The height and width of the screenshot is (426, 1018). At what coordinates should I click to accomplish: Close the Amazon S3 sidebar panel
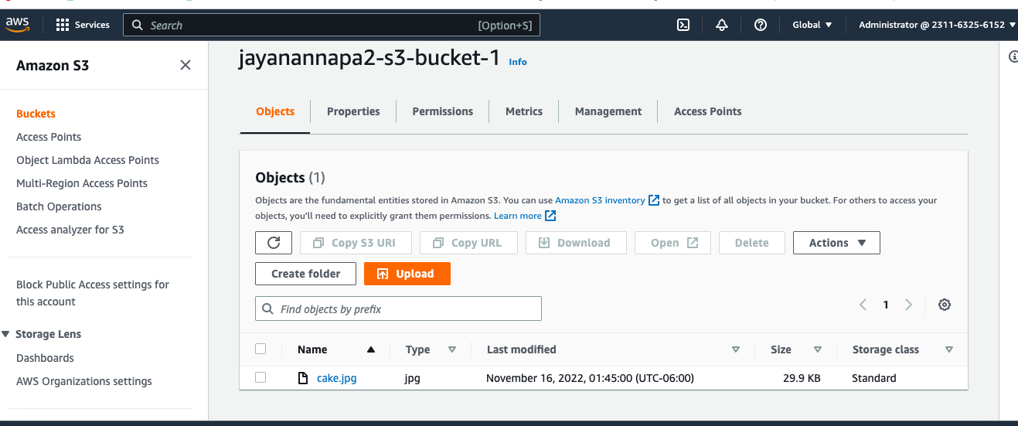(x=186, y=65)
